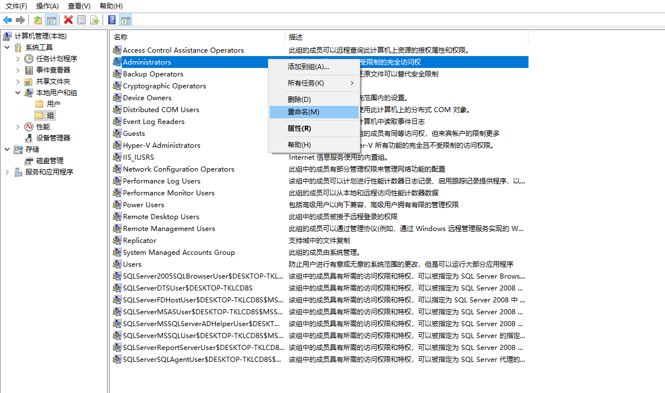Open Properties toolbar icon

pos(81,20)
